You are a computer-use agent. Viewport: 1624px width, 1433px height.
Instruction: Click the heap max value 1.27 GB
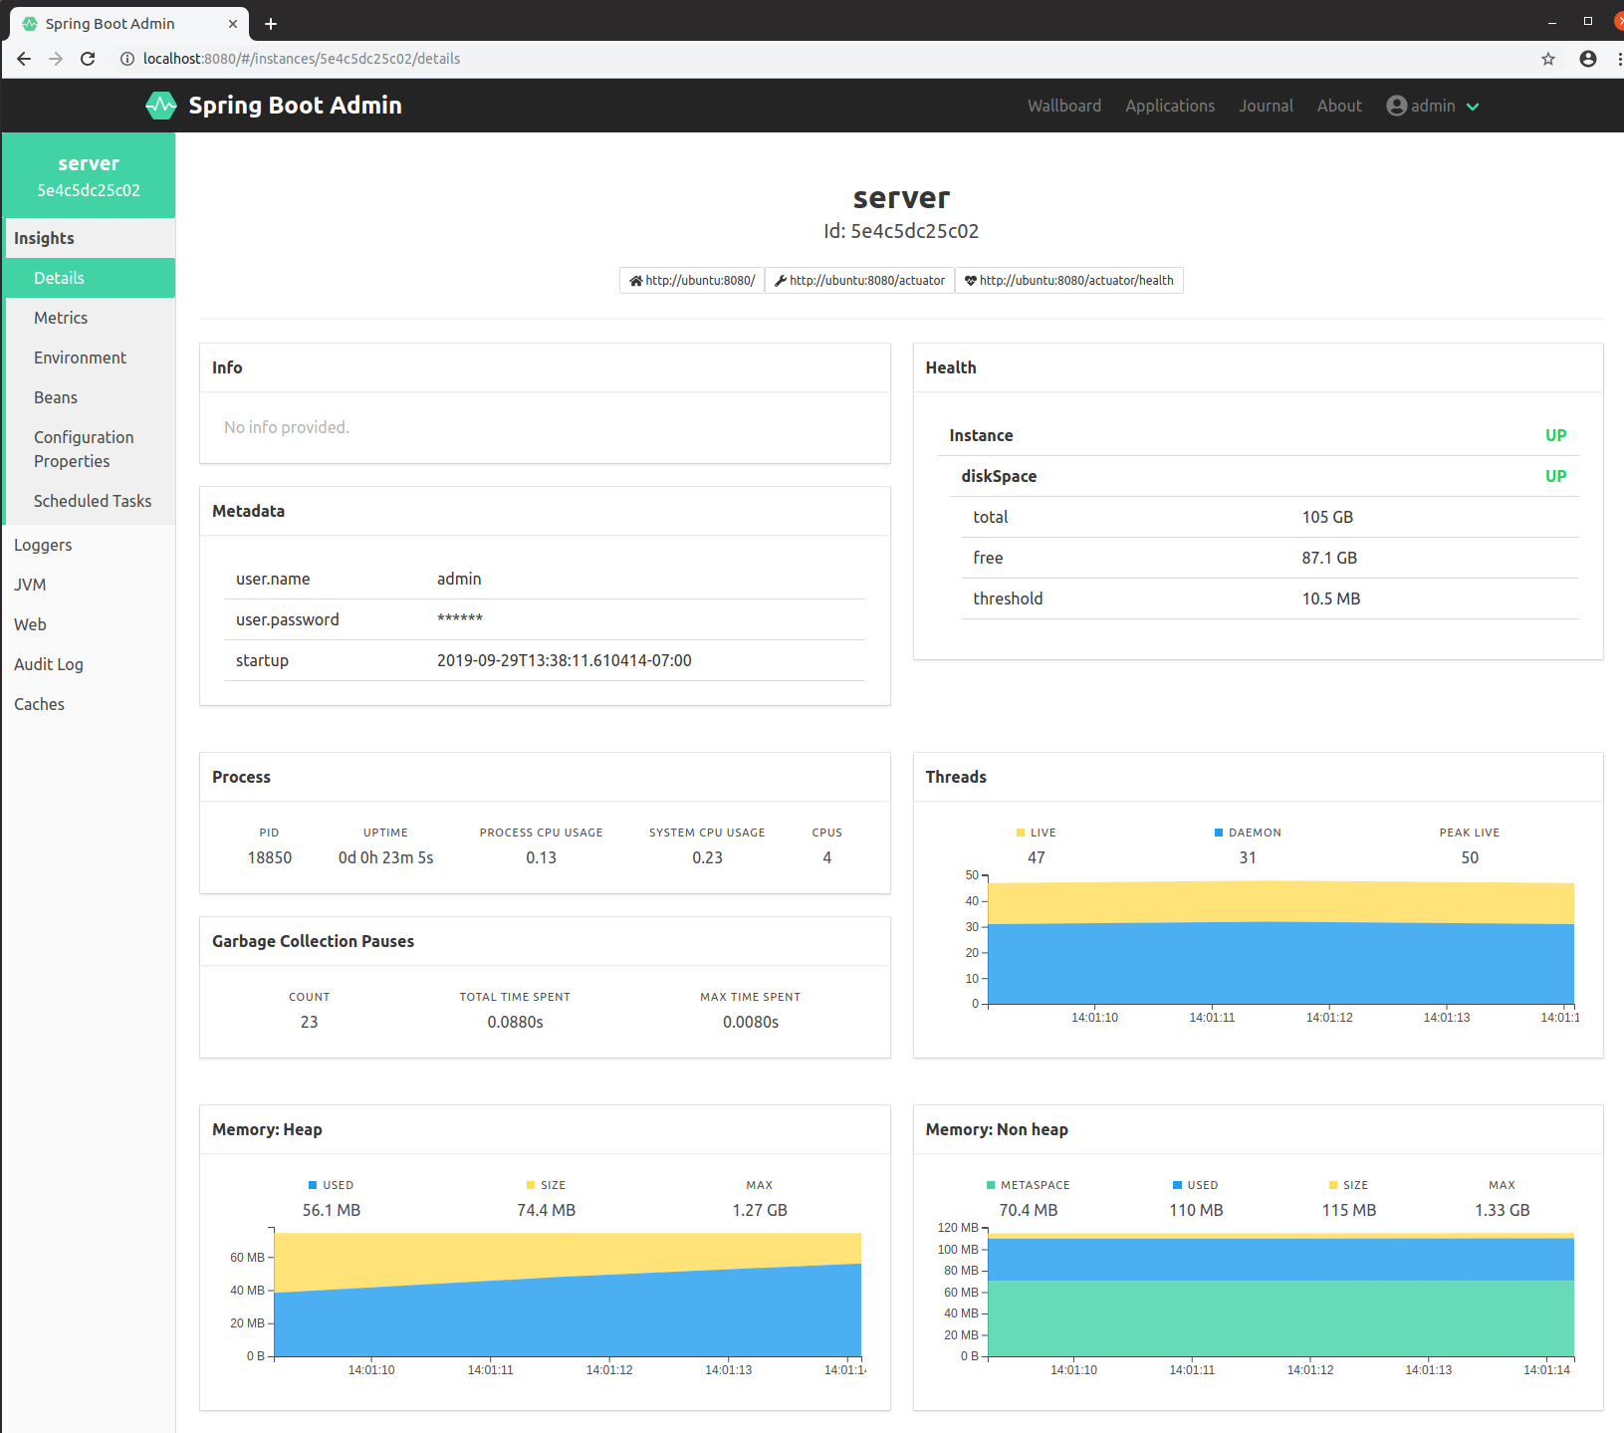pyautogui.click(x=760, y=1210)
